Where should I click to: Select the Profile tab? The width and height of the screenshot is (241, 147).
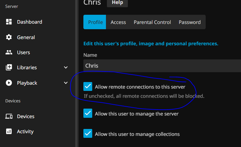[x=95, y=22]
